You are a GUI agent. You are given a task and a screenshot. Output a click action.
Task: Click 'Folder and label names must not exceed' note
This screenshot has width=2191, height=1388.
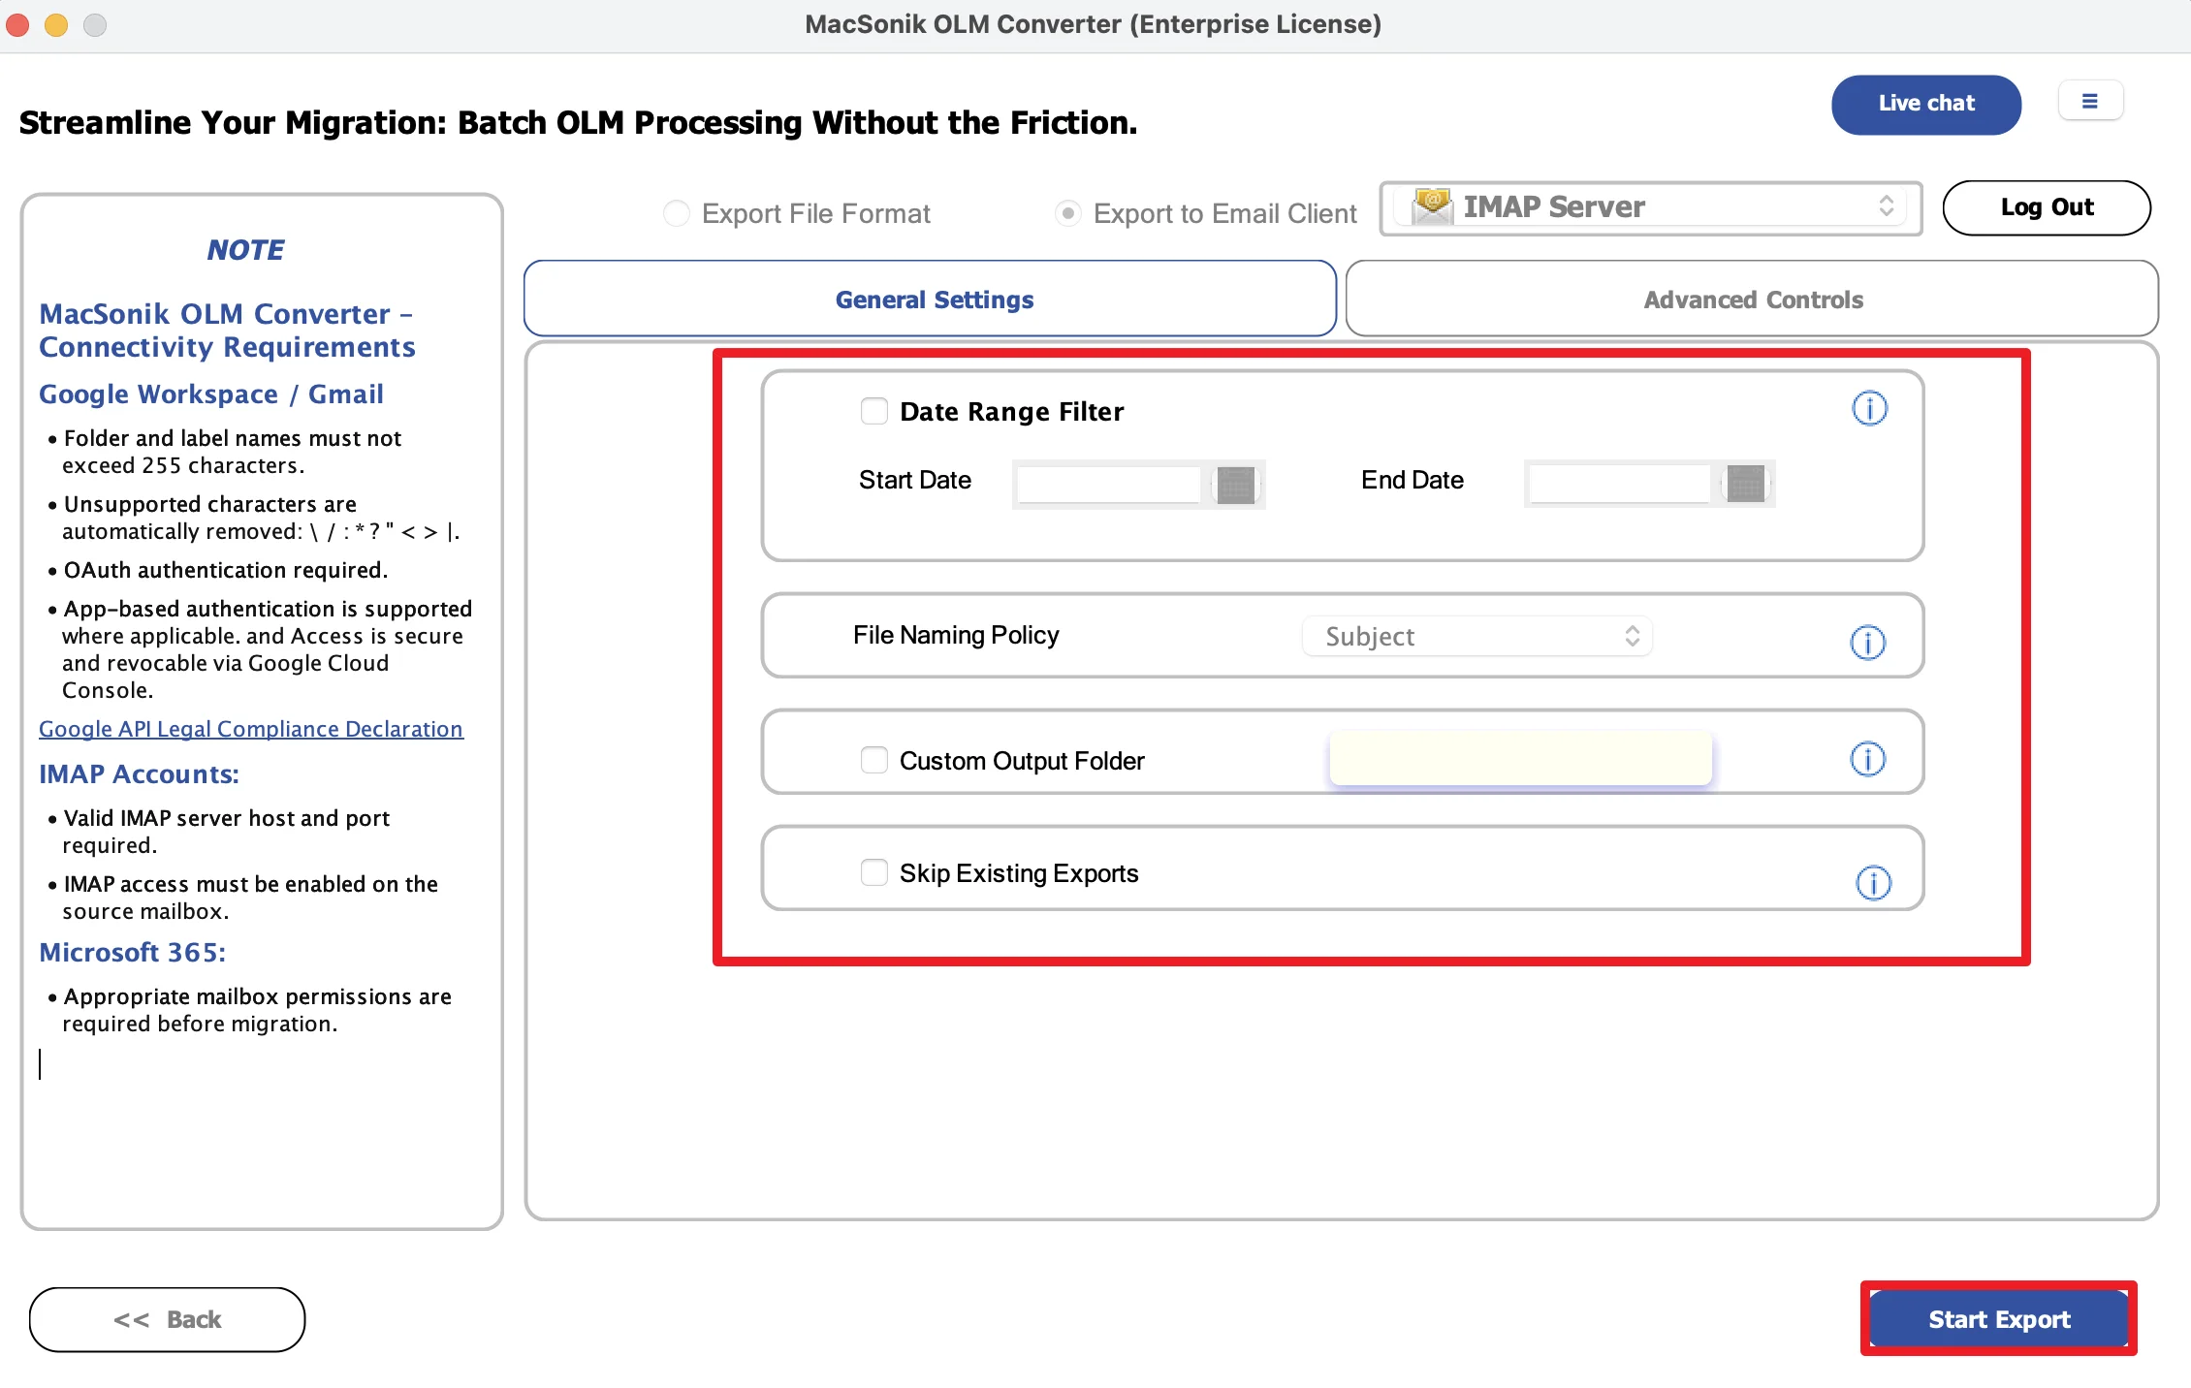[x=232, y=452]
